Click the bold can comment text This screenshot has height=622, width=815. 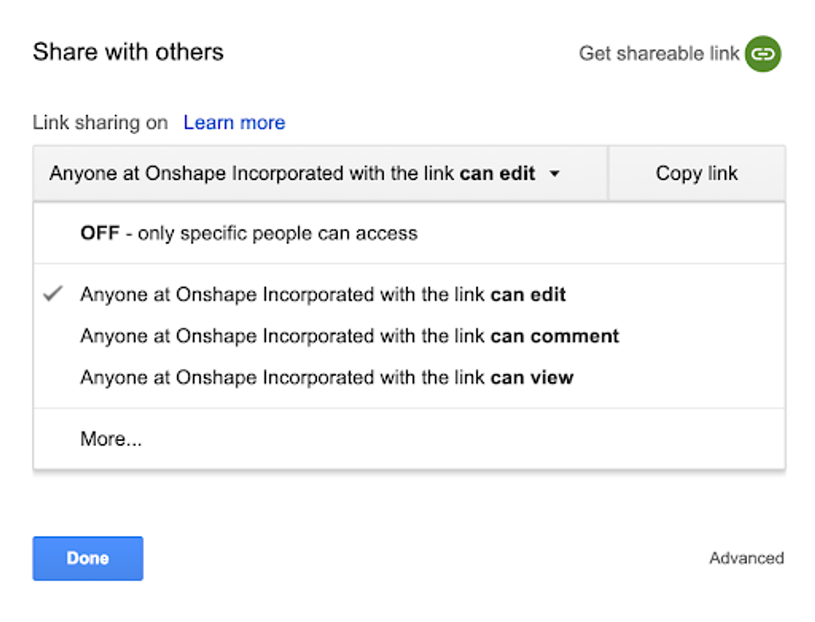pyautogui.click(x=555, y=336)
